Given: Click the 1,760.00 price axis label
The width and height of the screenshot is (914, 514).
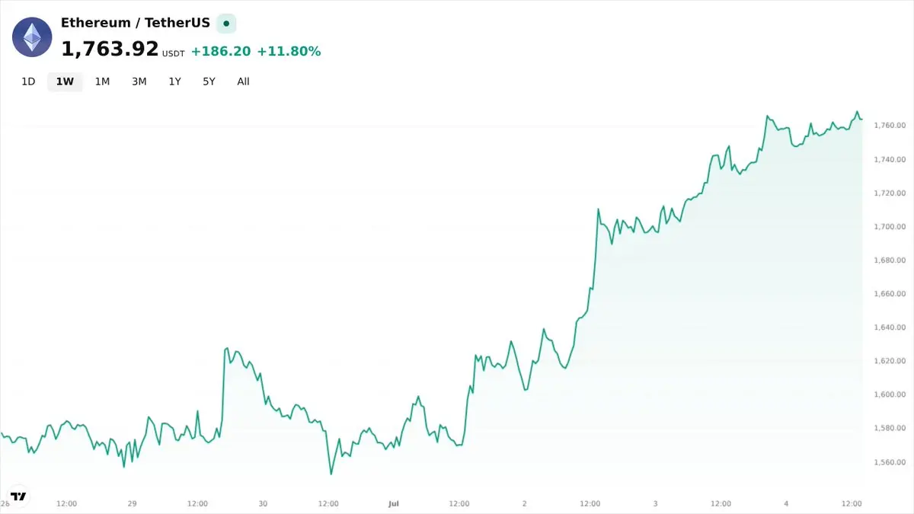Looking at the screenshot, I should click(x=890, y=125).
